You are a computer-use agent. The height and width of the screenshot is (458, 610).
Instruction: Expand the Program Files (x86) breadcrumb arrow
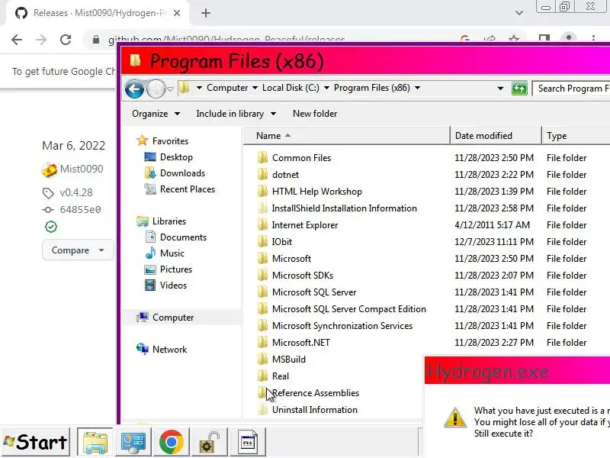click(417, 88)
